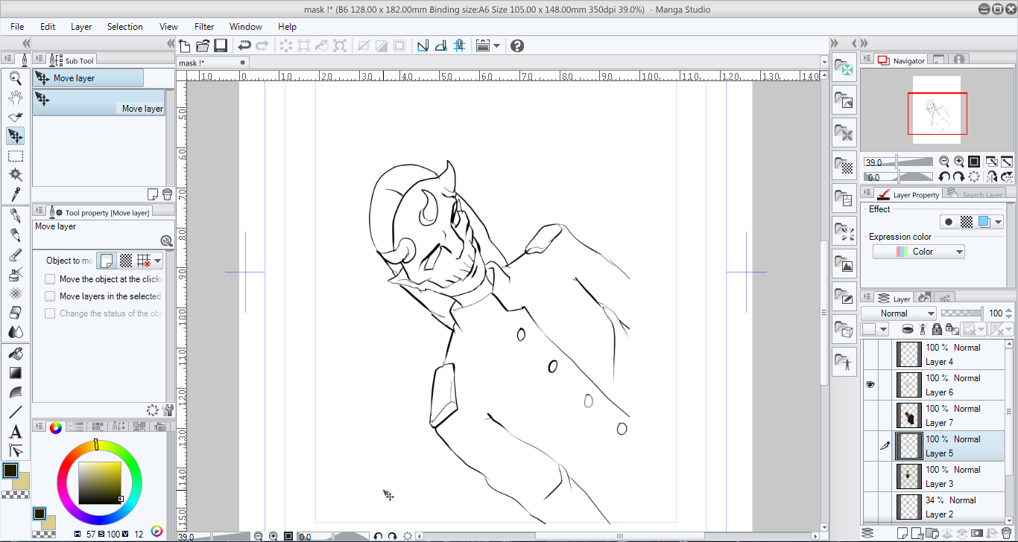Hide Layer 6 using its eye icon
The image size is (1018, 542).
870,385
